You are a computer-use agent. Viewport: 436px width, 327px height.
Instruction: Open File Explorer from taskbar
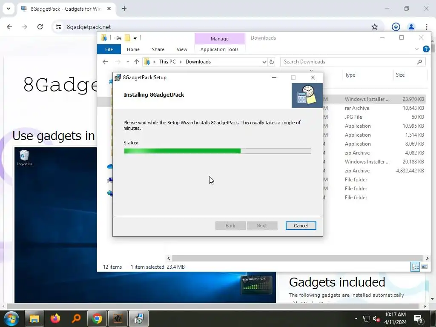(x=34, y=318)
